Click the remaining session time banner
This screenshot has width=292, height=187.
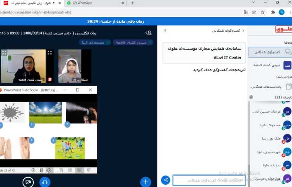(x=116, y=21)
